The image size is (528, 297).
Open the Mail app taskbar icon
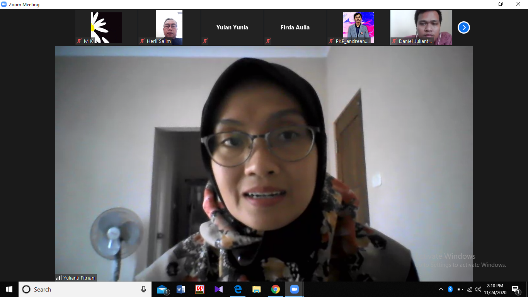162,289
